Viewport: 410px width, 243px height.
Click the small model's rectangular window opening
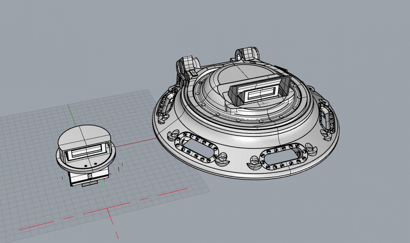[x=86, y=152]
